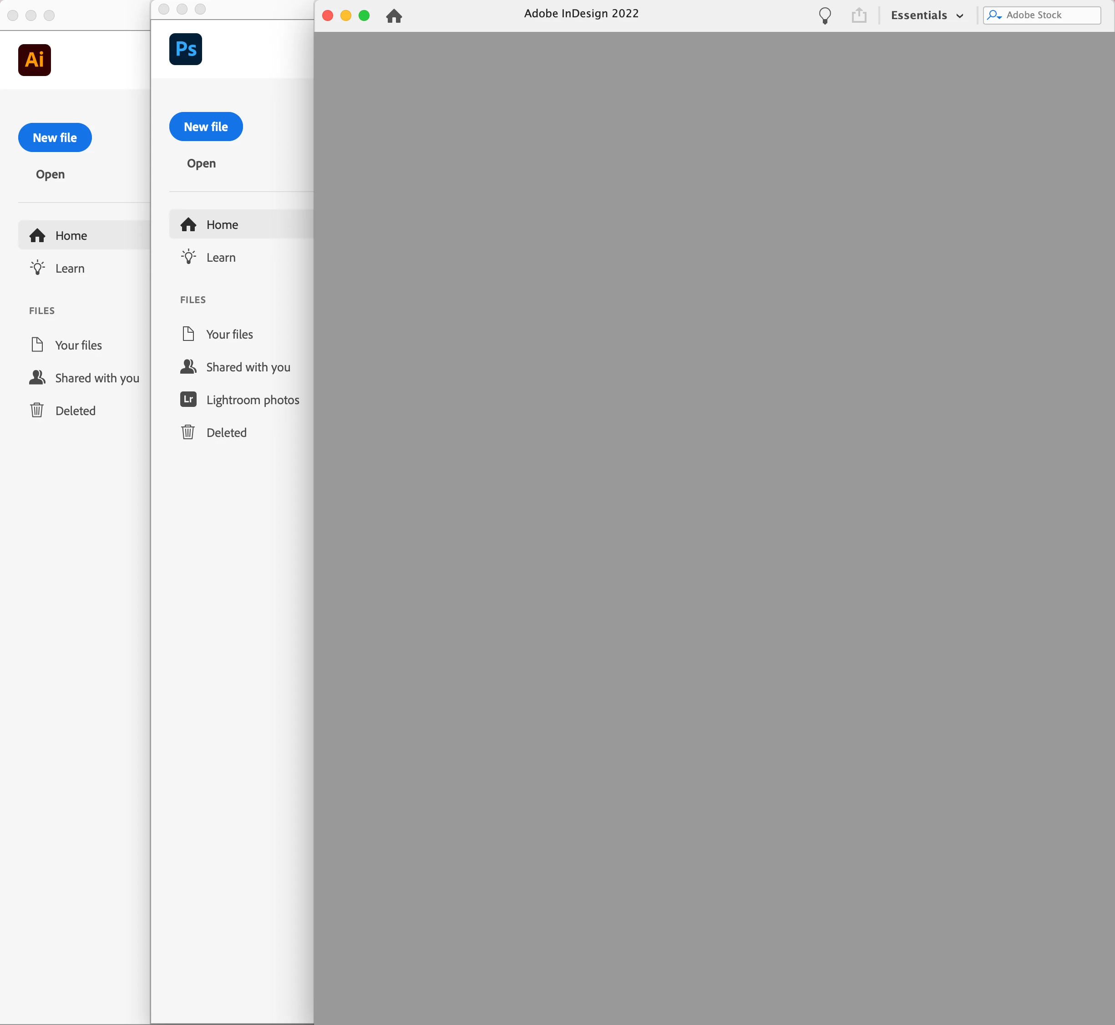Viewport: 1115px width, 1025px height.
Task: Click the Illustrator Ai app logo
Action: point(35,60)
